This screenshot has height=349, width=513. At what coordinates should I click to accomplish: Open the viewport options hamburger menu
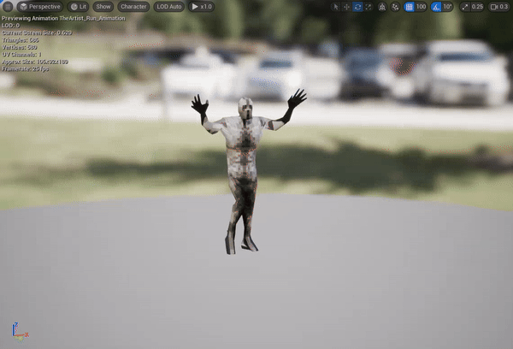coord(8,7)
